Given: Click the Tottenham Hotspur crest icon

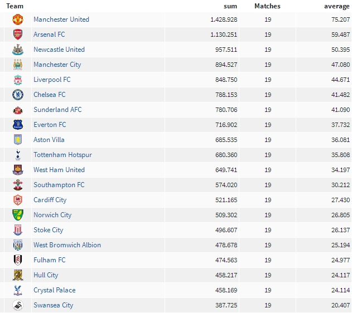Looking at the screenshot, I should click(x=18, y=155).
